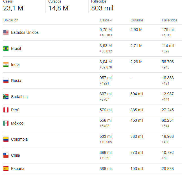The image size is (182, 175).
Task: Click the global 23,1 M cases total
Action: (13, 8)
